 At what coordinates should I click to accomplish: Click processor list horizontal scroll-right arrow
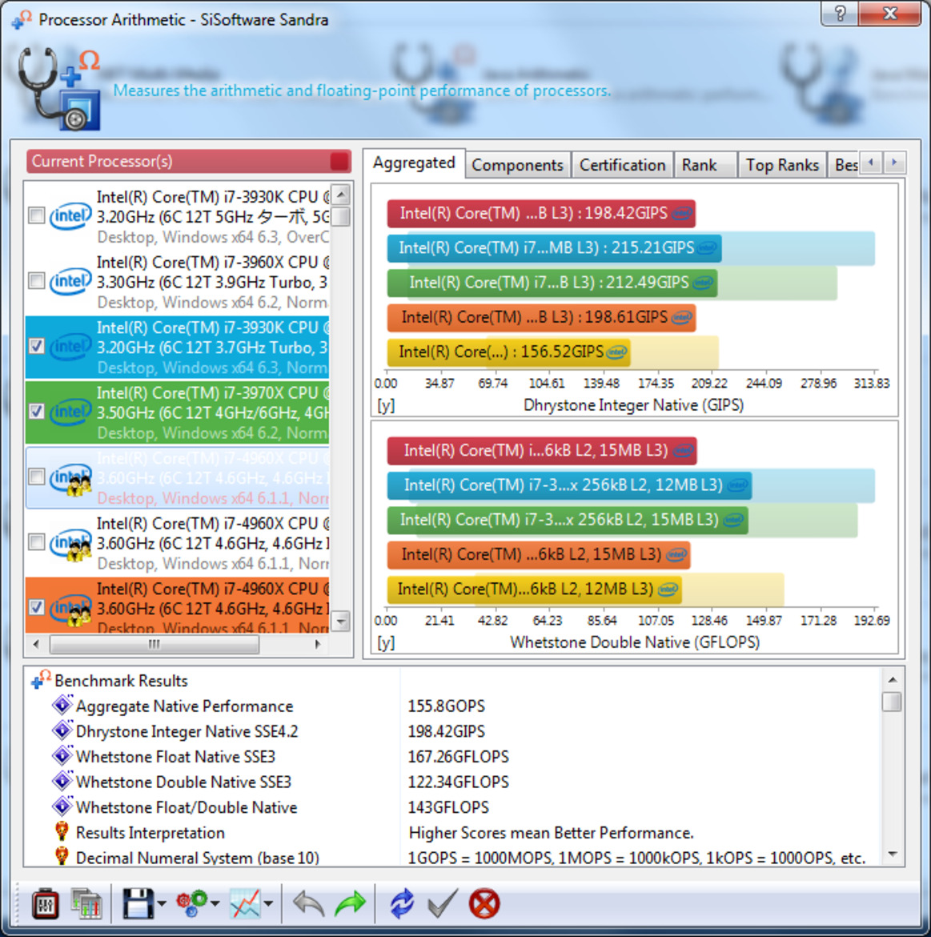click(318, 644)
